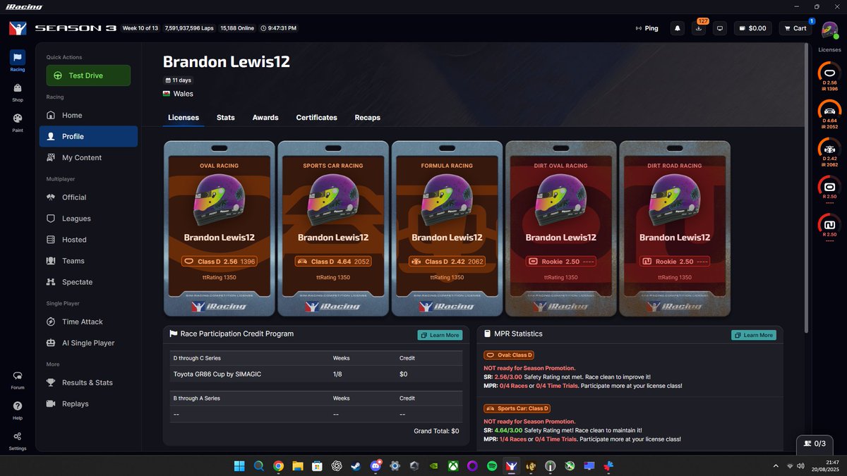The image size is (847, 476).
Task: Click the Grand Total: $0 text
Action: (436, 431)
